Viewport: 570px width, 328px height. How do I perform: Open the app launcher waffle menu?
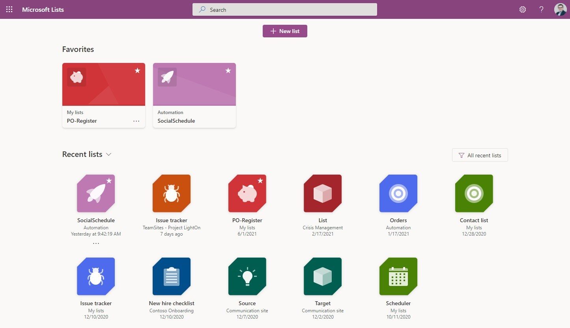click(x=9, y=9)
